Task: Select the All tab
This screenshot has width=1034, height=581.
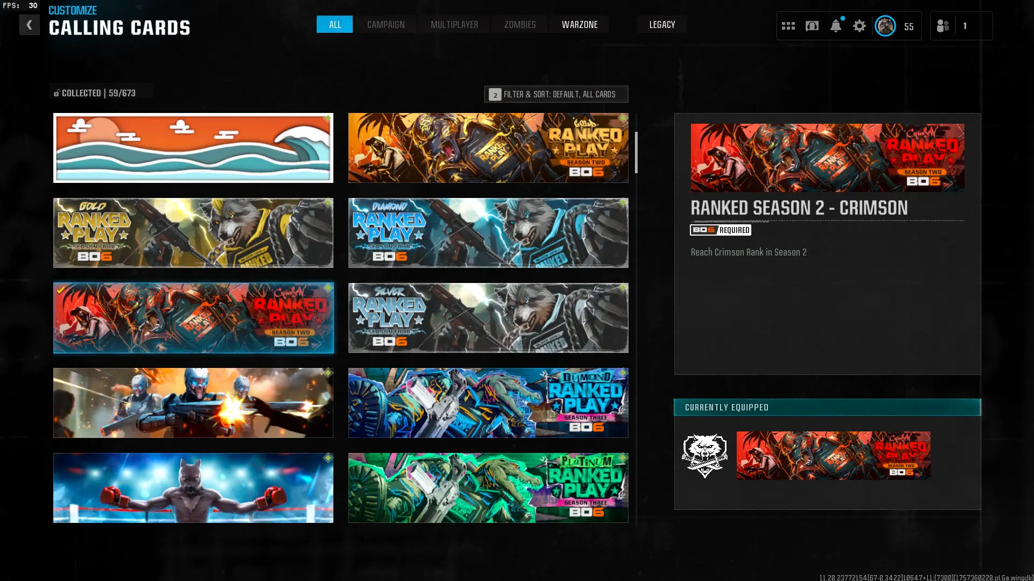Action: pos(334,25)
